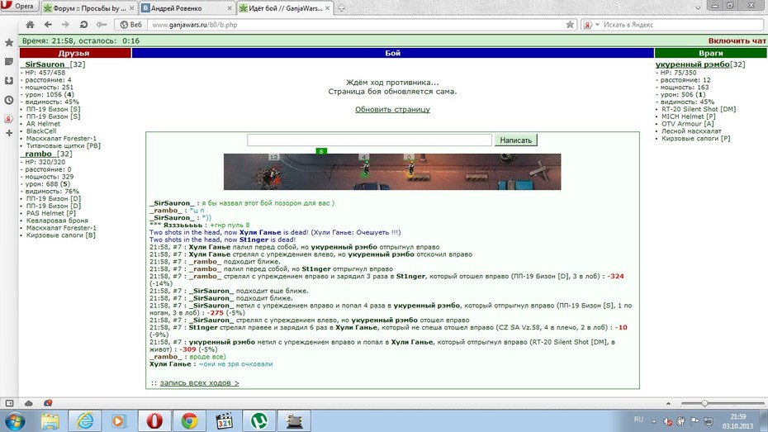Open the bookmarks star in sidebar
This screenshot has width=768, height=432.
coord(9,43)
